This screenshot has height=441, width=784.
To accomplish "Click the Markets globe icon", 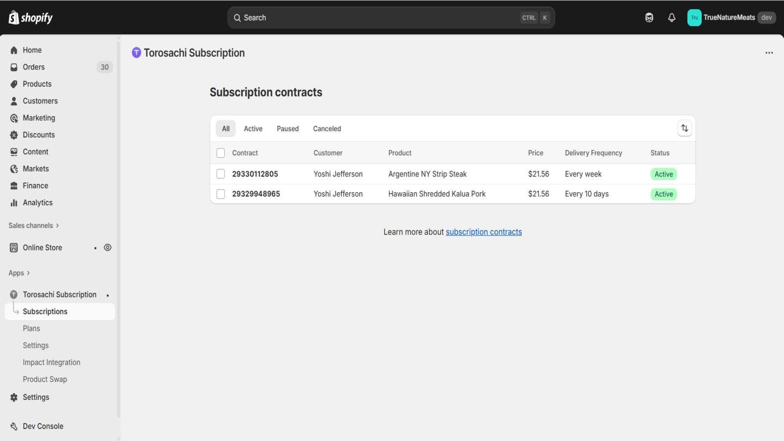I will click(14, 169).
